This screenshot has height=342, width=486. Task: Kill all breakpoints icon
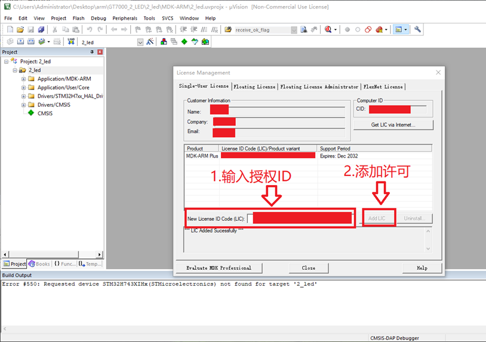click(x=379, y=30)
